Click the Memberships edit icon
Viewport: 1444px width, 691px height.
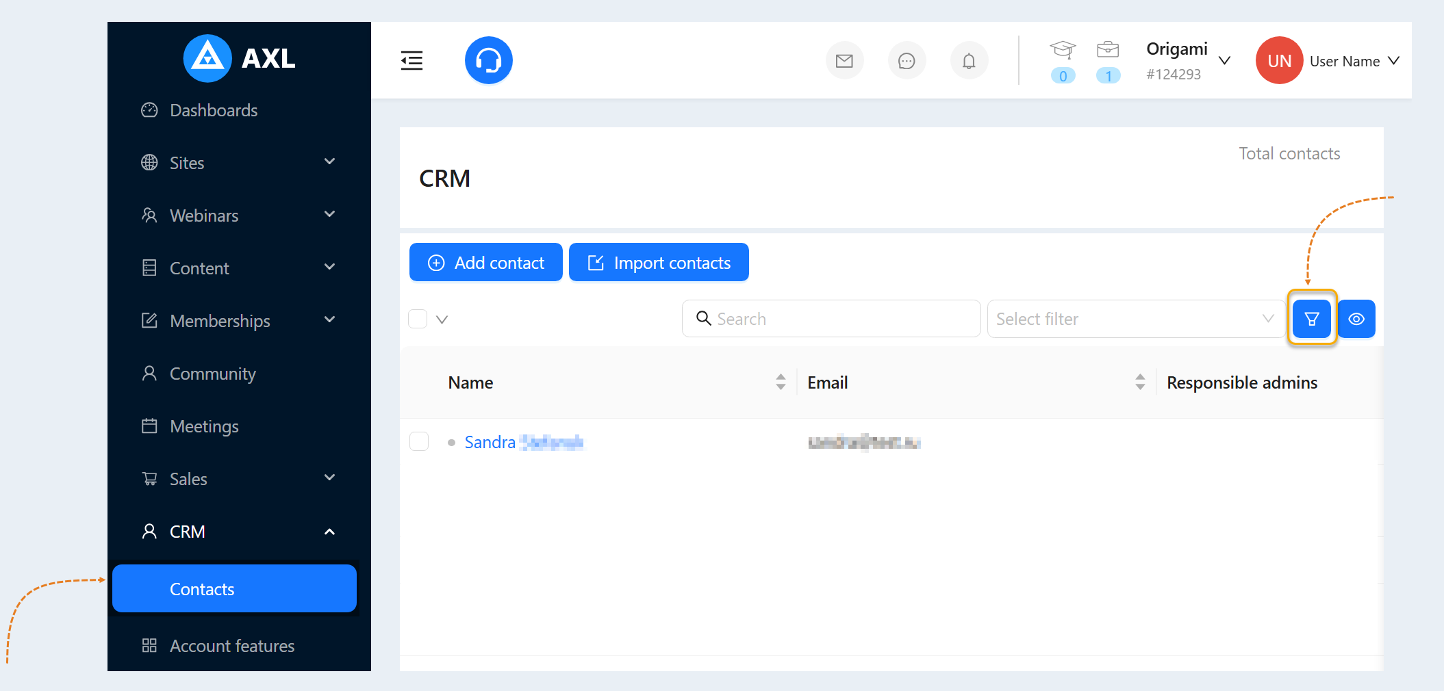pyautogui.click(x=149, y=321)
